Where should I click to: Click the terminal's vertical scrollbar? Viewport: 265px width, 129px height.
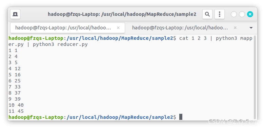point(255,77)
